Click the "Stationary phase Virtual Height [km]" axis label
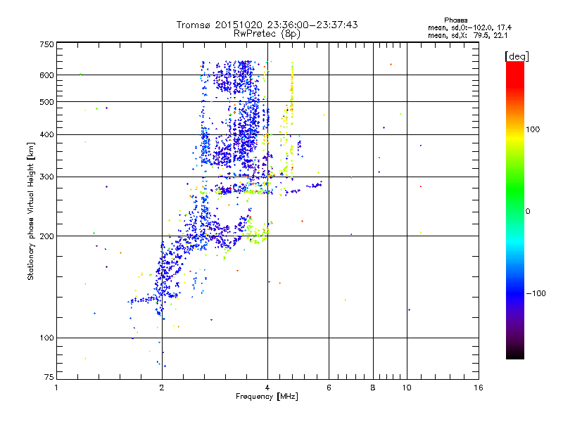 [x=30, y=211]
